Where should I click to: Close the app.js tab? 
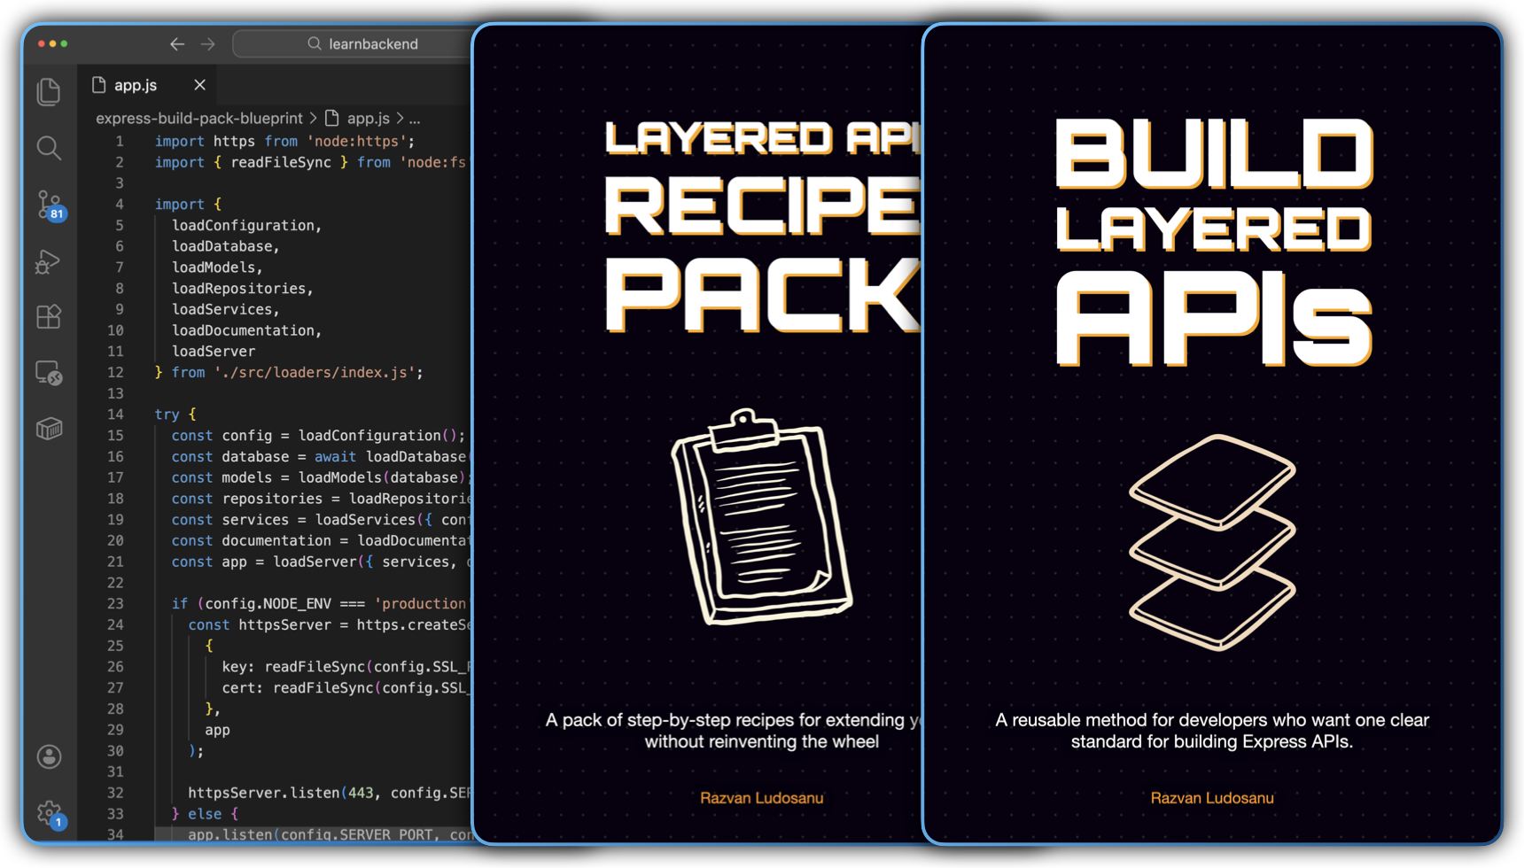[199, 85]
